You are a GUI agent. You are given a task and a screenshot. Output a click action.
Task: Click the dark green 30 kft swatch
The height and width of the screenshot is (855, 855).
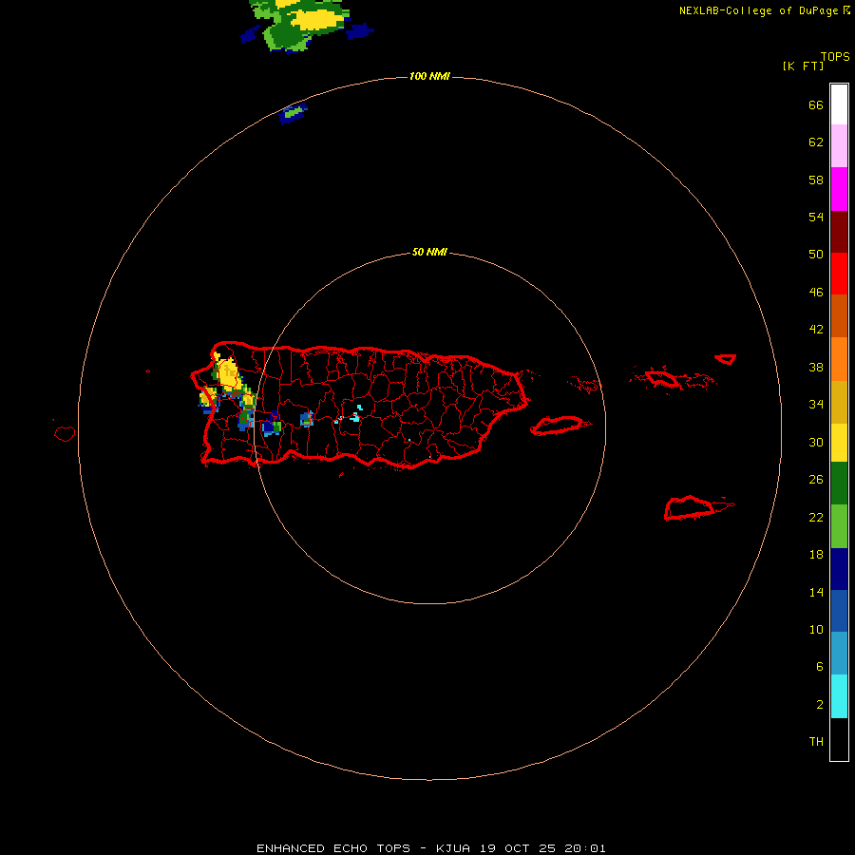839,484
